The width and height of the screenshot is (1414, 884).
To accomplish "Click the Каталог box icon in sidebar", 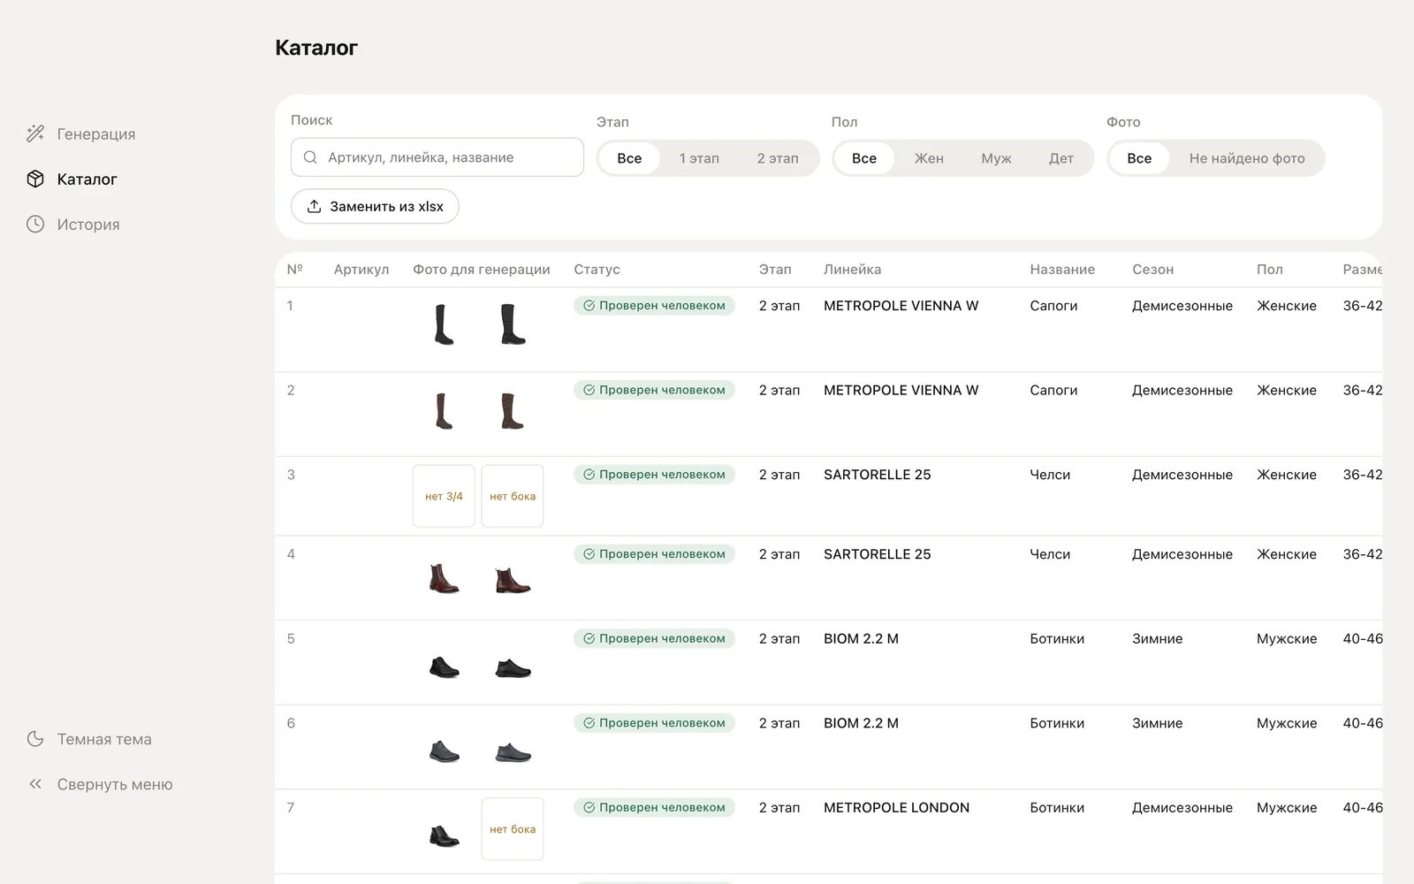I will pyautogui.click(x=35, y=179).
